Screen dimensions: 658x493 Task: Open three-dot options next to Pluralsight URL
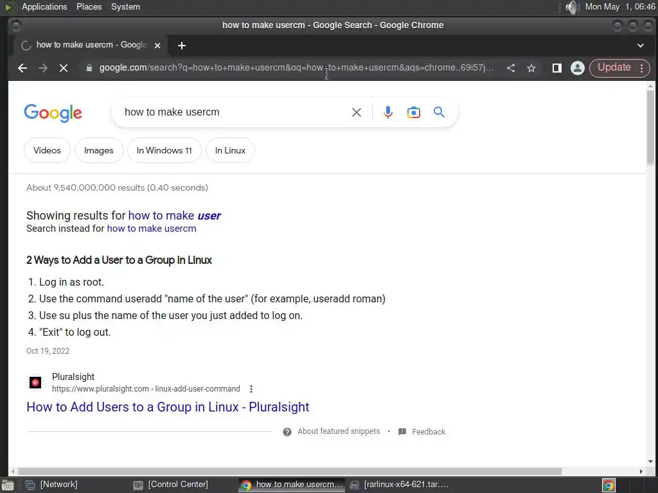(x=251, y=389)
